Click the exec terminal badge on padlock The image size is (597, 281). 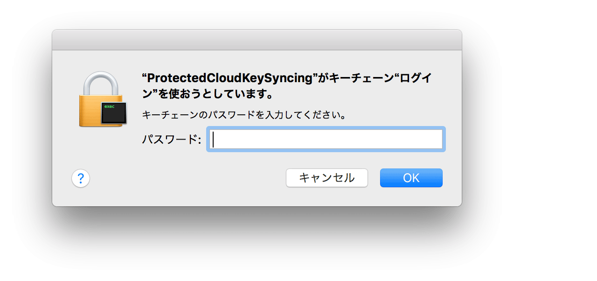[x=114, y=112]
